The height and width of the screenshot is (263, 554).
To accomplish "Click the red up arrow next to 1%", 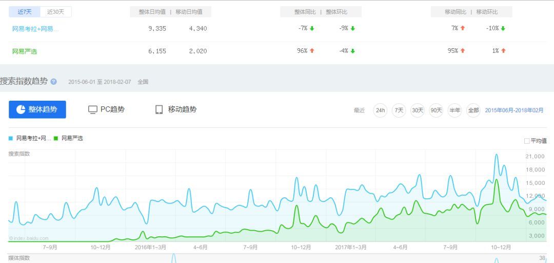I will point(503,51).
